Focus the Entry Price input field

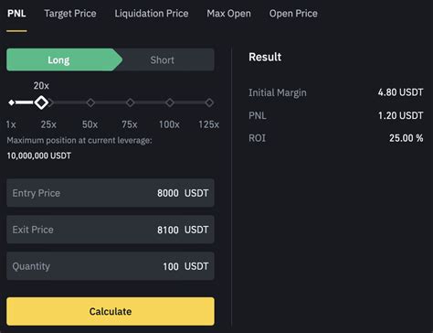pos(111,193)
